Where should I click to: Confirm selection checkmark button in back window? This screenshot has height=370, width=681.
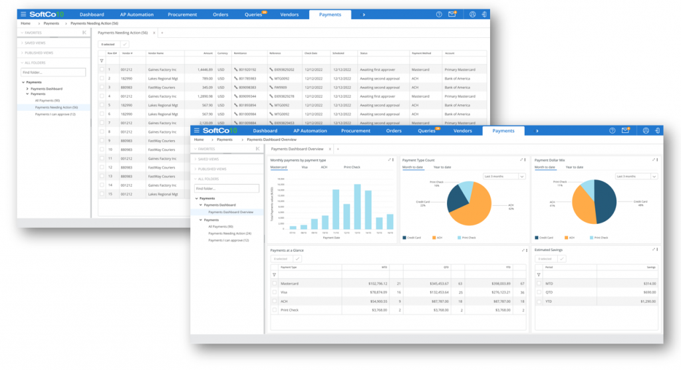click(x=124, y=45)
